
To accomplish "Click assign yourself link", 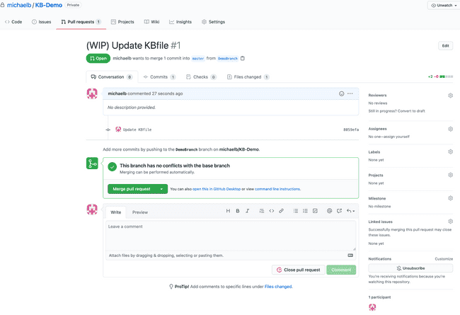I will pos(398,137).
